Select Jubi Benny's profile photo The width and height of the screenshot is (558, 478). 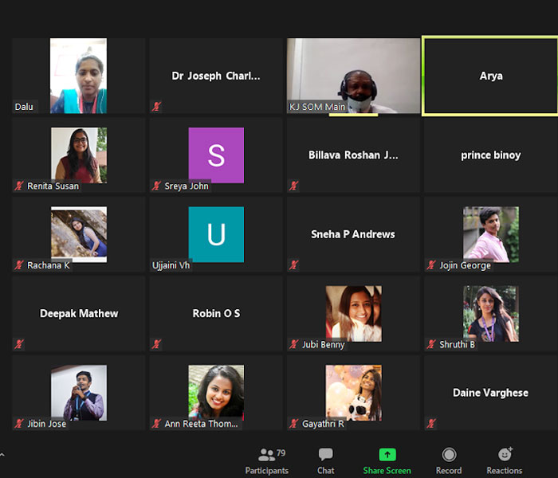354,314
